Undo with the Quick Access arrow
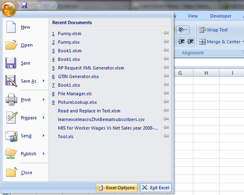This screenshot has width=244, height=195. [x=33, y=5]
